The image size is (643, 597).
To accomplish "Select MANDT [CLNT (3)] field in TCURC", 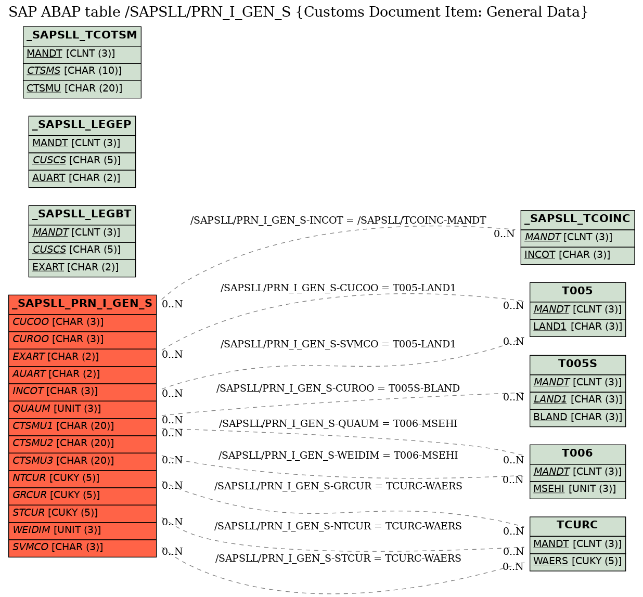I will (577, 545).
